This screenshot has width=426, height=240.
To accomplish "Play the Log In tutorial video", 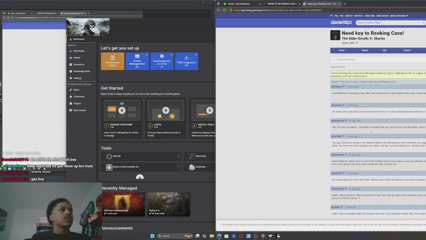I will pos(166,111).
